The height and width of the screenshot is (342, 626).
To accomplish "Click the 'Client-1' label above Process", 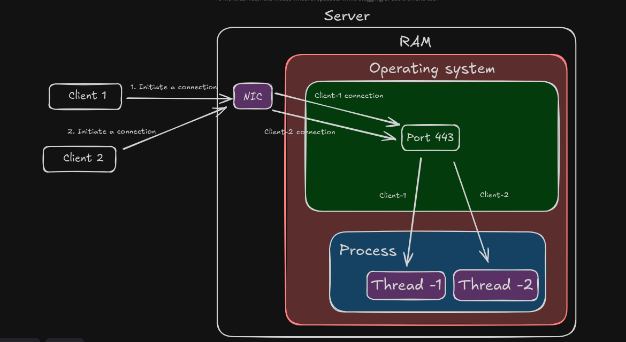I will click(x=392, y=195).
